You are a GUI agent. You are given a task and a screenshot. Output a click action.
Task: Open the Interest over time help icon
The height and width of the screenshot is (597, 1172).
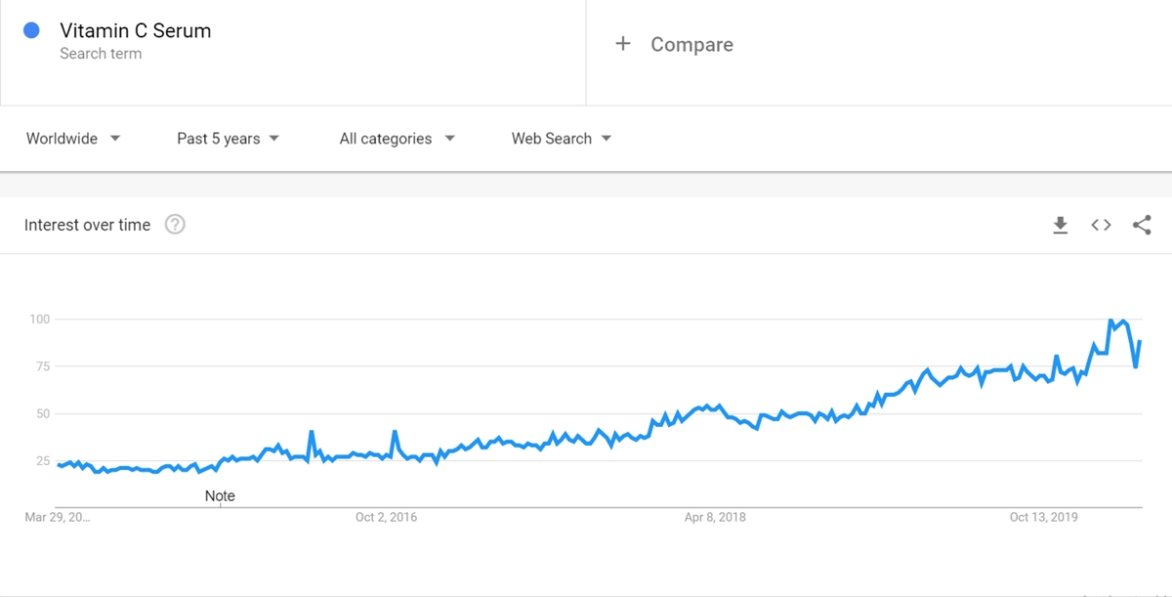175,225
